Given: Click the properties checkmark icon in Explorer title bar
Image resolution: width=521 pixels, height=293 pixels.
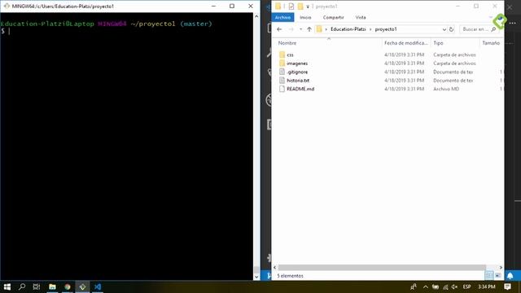Looking at the screenshot, I should 291,7.
